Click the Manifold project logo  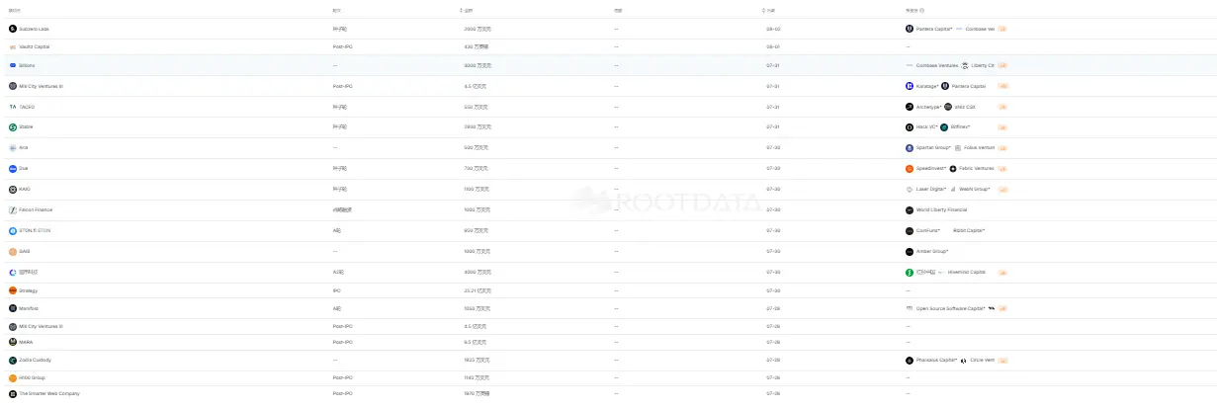pos(13,308)
